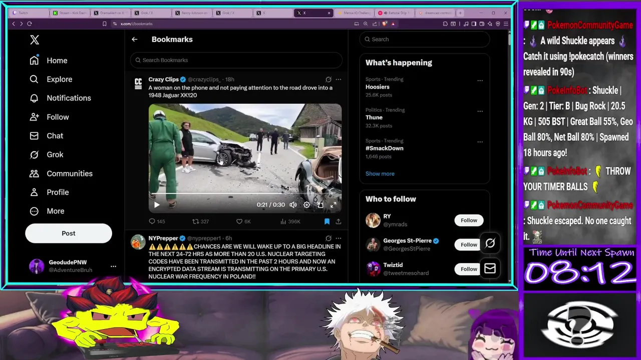641x360 pixels.
Task: Bookmark this page in address bar
Action: point(104,23)
